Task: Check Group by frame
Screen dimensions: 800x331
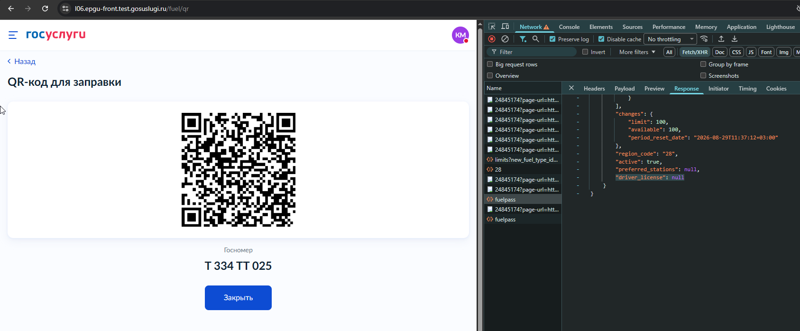Action: [703, 64]
